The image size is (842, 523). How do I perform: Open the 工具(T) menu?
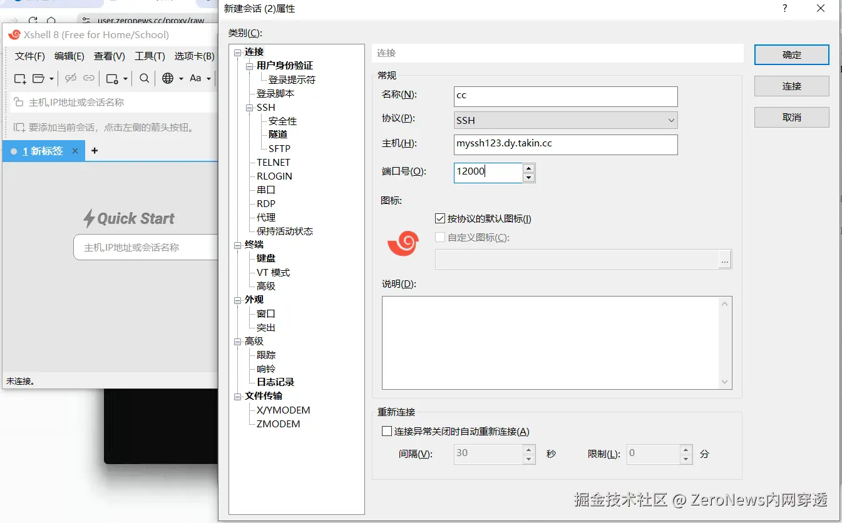[x=150, y=56]
